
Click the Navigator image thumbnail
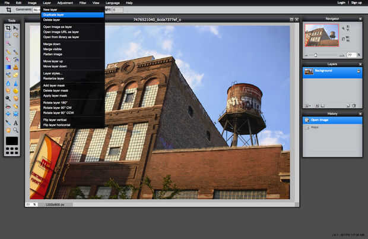click(x=322, y=35)
